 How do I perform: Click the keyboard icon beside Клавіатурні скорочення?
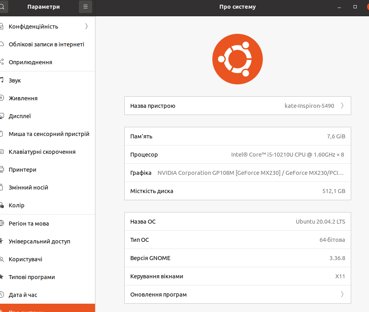(2, 151)
